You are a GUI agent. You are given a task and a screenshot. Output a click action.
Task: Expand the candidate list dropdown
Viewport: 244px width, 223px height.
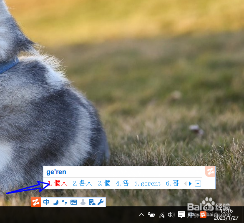click(x=198, y=184)
